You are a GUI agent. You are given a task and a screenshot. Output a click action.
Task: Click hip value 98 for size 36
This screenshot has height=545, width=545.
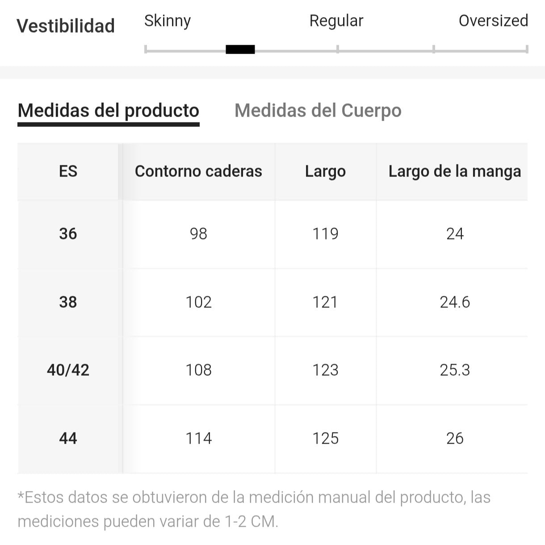coord(198,234)
